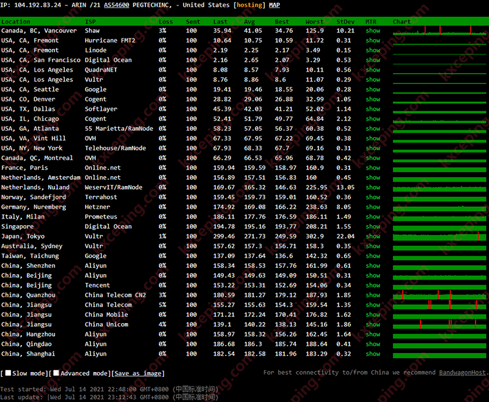Show MTR for Taiwan, Taichung Google

point(373,256)
